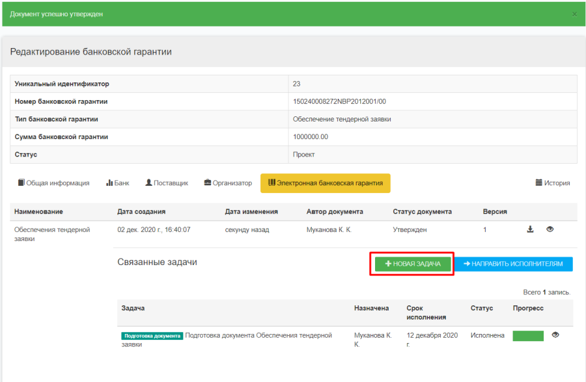Switch to the Банк tab
Image resolution: width=586 pixels, height=382 pixels.
[x=117, y=183]
